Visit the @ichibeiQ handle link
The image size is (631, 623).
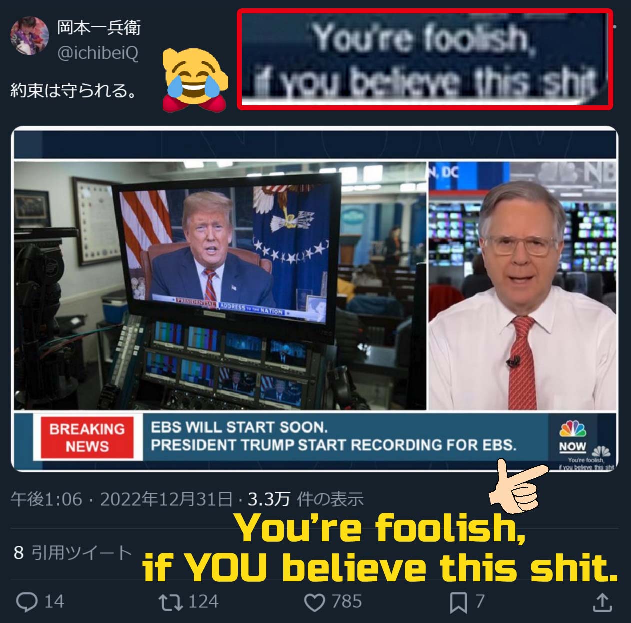(x=98, y=53)
